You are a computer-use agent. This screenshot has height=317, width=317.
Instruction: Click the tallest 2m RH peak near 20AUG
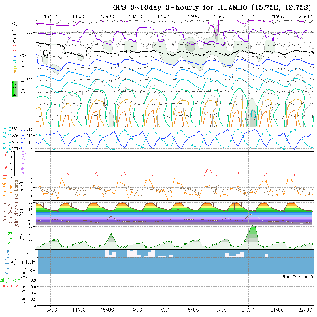click(x=253, y=227)
